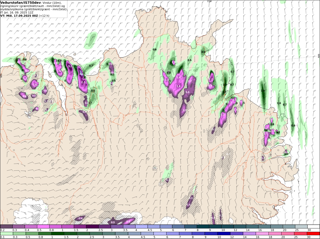Click the red bottom legend swatch above 30

click(314, 234)
